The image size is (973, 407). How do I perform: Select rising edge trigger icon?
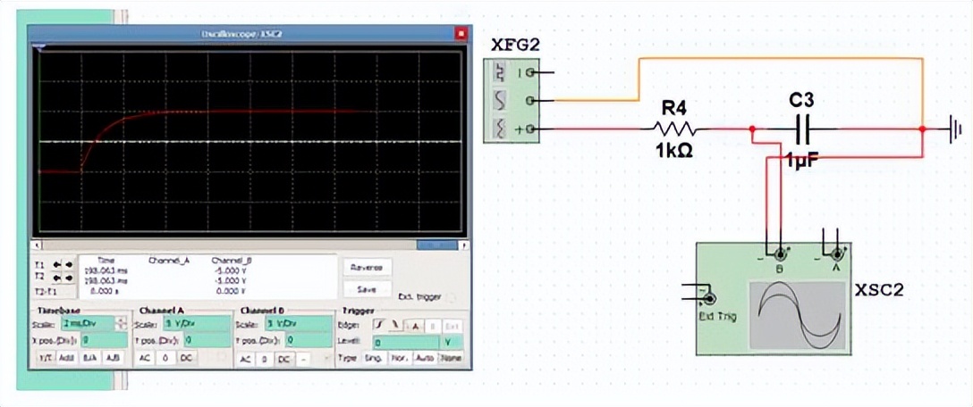tap(379, 325)
